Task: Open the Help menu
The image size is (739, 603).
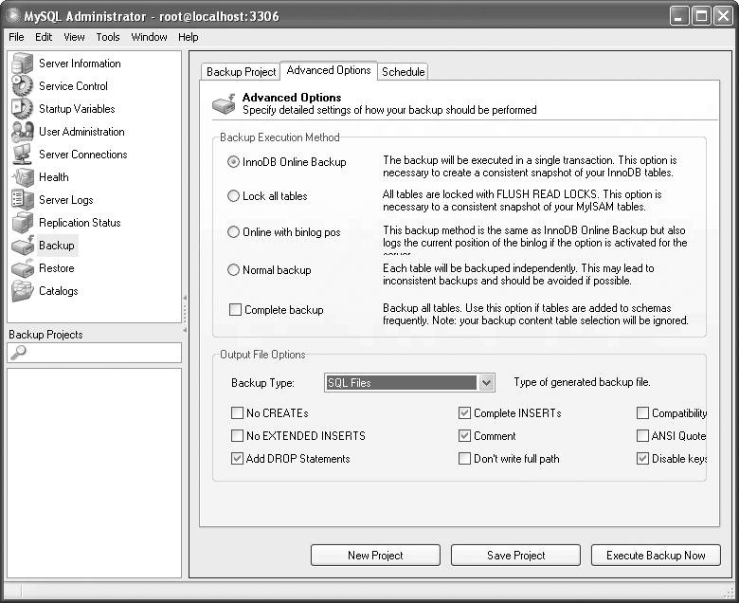Action: (188, 37)
